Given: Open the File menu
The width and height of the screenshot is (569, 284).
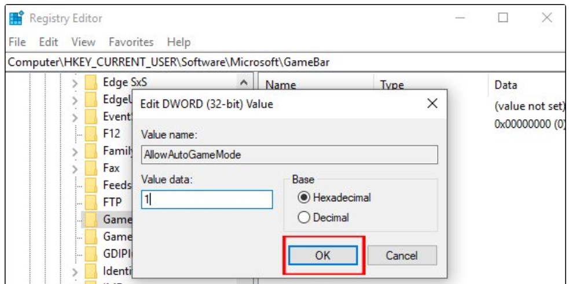Looking at the screenshot, I should pyautogui.click(x=16, y=42).
